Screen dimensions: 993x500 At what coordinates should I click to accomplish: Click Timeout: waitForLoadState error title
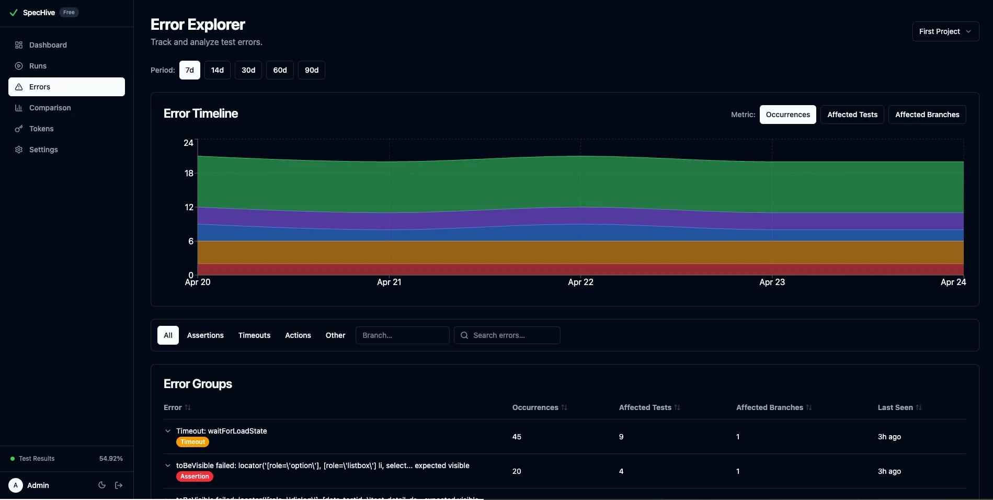click(x=222, y=431)
